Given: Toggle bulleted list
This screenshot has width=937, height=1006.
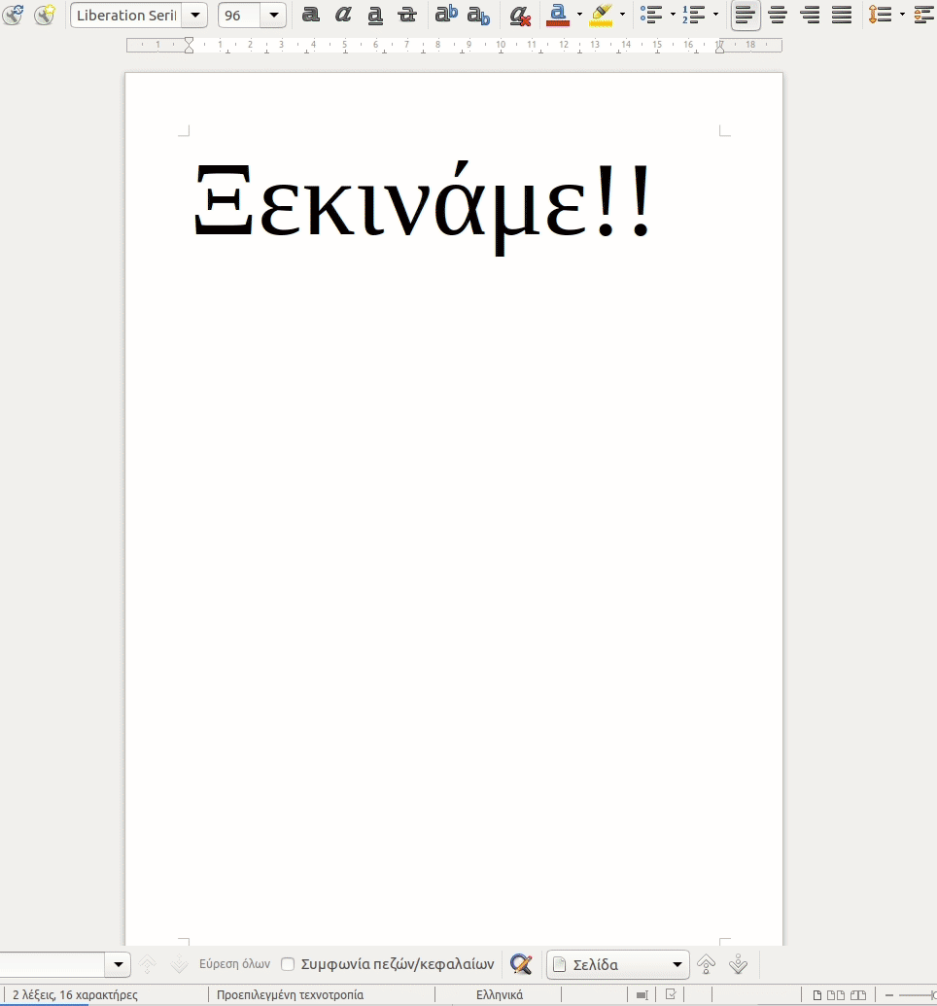Looking at the screenshot, I should tap(651, 15).
